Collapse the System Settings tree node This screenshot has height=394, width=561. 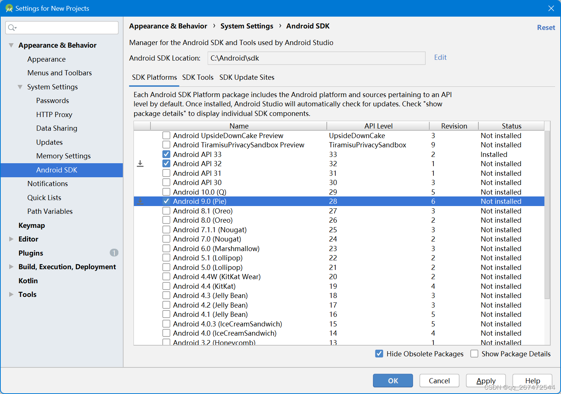(20, 87)
